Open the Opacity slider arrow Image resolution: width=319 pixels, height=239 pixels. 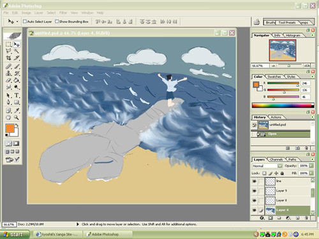pyautogui.click(x=311, y=166)
